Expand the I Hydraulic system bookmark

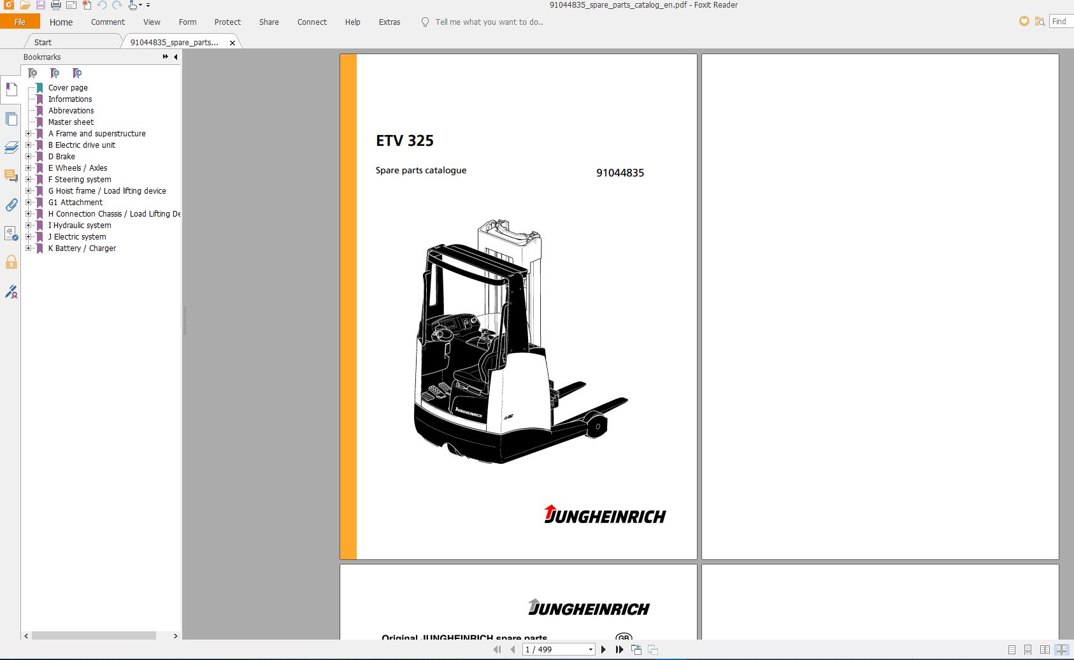(x=28, y=226)
